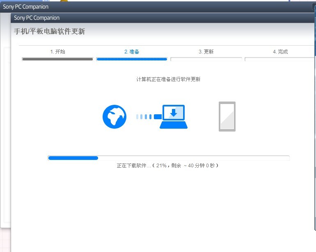Click the blue step 2 progress bar
Image resolution: width=316 pixels, height=252 pixels.
[132, 59]
